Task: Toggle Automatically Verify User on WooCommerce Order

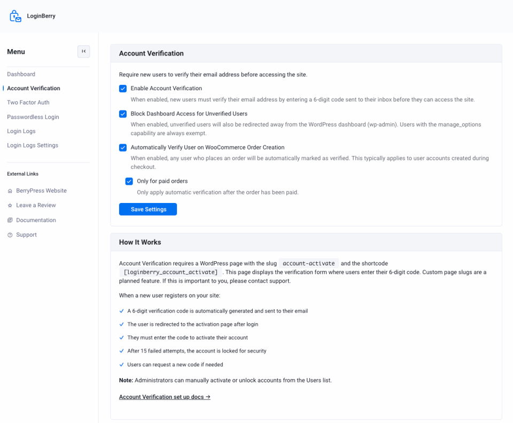Action: pyautogui.click(x=123, y=147)
